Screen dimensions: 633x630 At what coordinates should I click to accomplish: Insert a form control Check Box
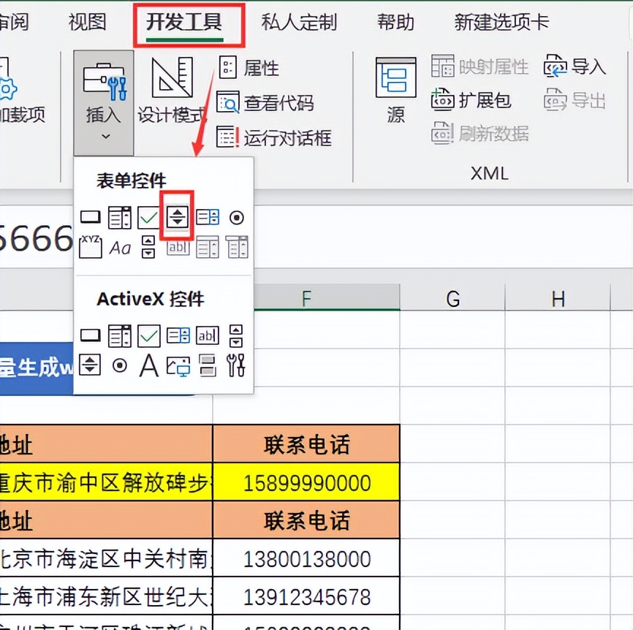pyautogui.click(x=149, y=218)
